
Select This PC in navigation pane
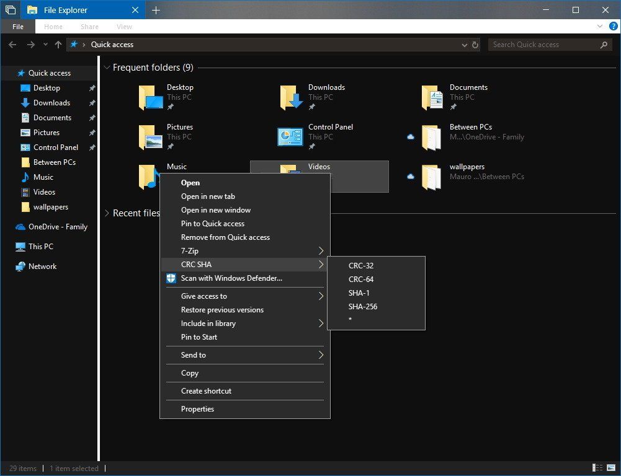pos(40,246)
